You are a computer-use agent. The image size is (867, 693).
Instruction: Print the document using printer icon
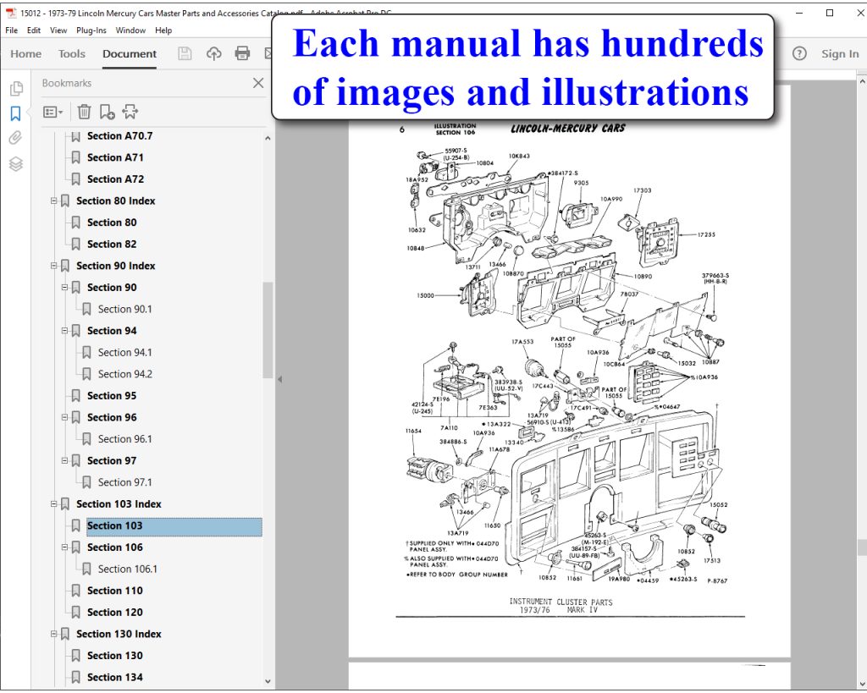click(242, 53)
